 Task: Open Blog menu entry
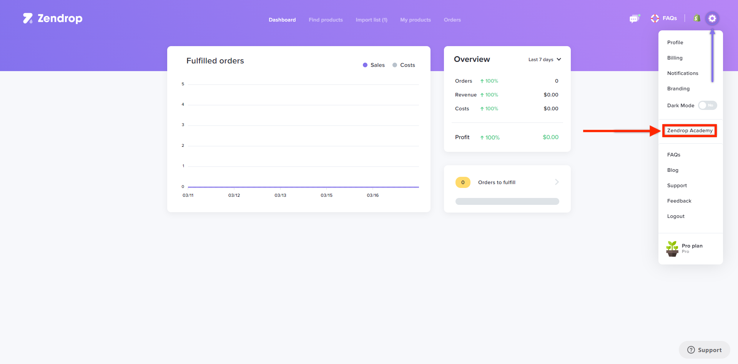pyautogui.click(x=673, y=170)
